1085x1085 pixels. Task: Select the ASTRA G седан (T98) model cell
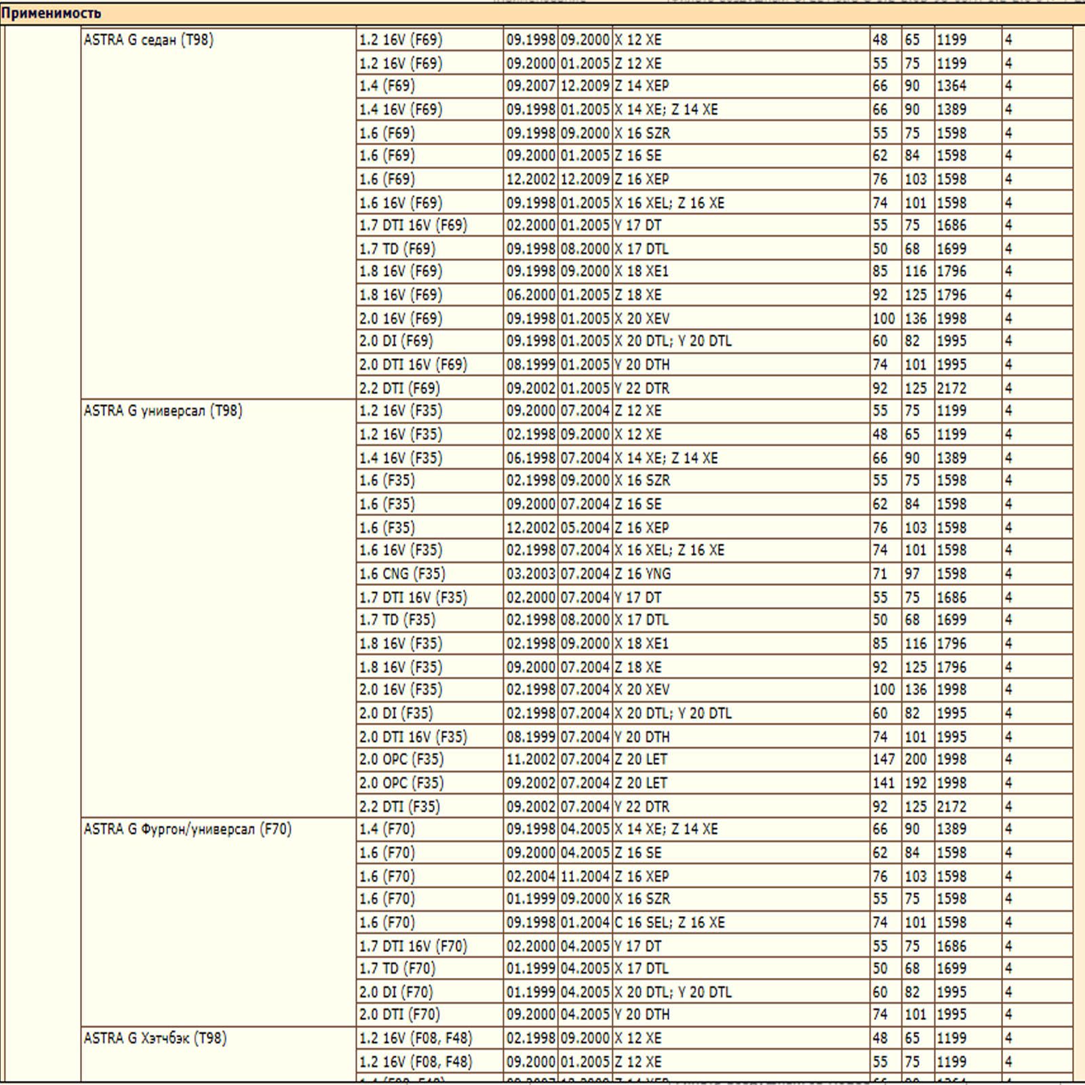click(149, 40)
